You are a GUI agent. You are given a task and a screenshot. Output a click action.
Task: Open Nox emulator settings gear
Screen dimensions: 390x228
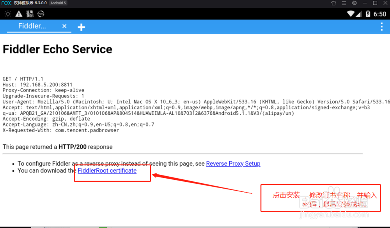(x=354, y=3)
